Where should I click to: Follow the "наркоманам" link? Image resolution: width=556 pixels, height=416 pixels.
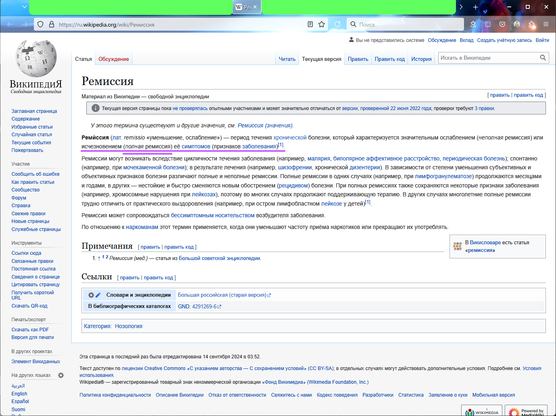pos(142,227)
